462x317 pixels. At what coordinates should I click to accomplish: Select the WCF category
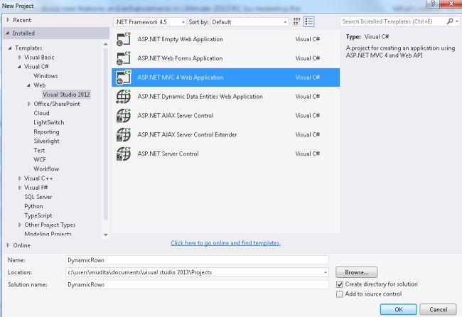[40, 160]
